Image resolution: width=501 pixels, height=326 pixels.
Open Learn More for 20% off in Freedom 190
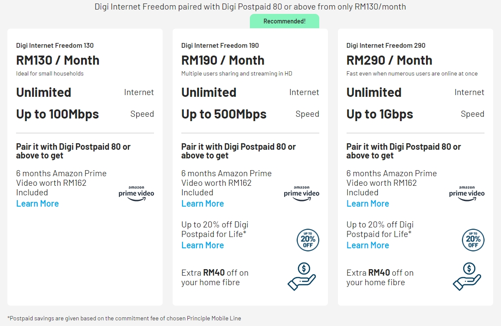[203, 245]
